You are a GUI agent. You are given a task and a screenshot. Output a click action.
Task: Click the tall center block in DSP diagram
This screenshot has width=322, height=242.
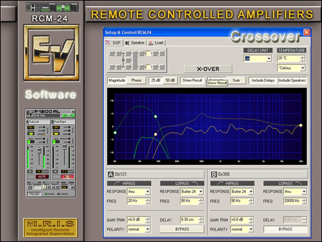click(135, 60)
